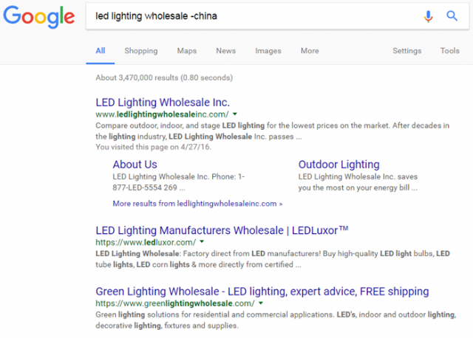This screenshot has width=473, height=338.
Task: Open LED Lighting Manufacturers Wholesale LEDLuxor result
Action: pyautogui.click(x=222, y=230)
